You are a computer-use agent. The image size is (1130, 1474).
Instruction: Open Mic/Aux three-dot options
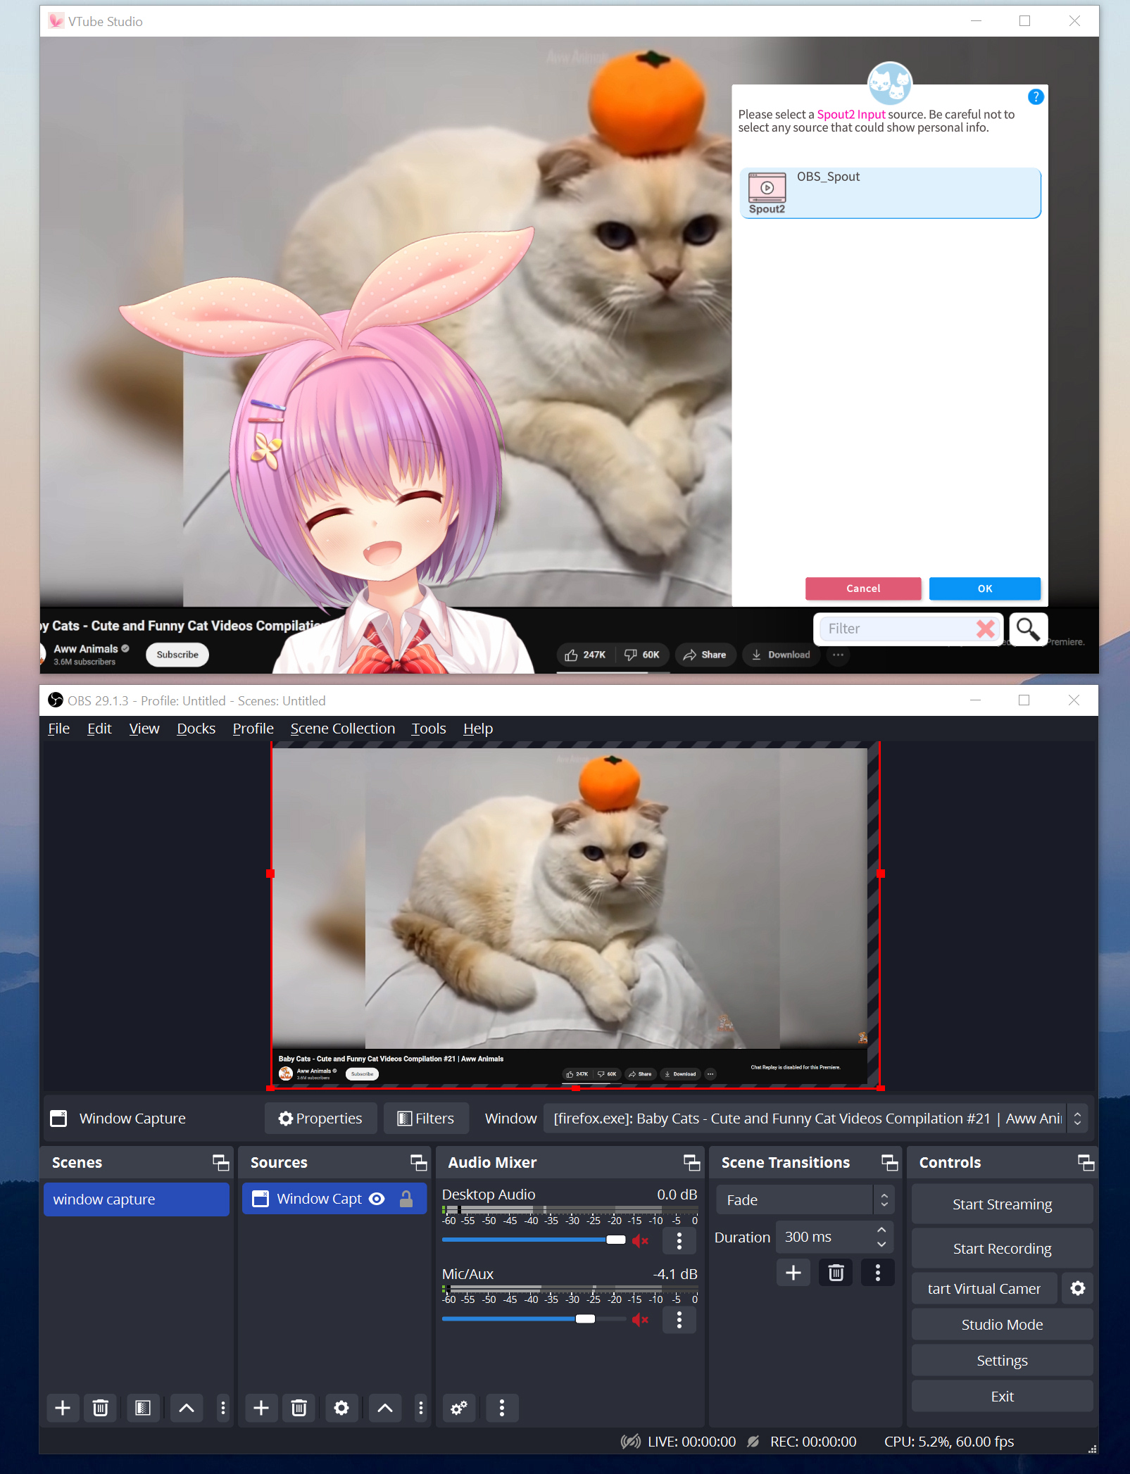coord(679,1320)
